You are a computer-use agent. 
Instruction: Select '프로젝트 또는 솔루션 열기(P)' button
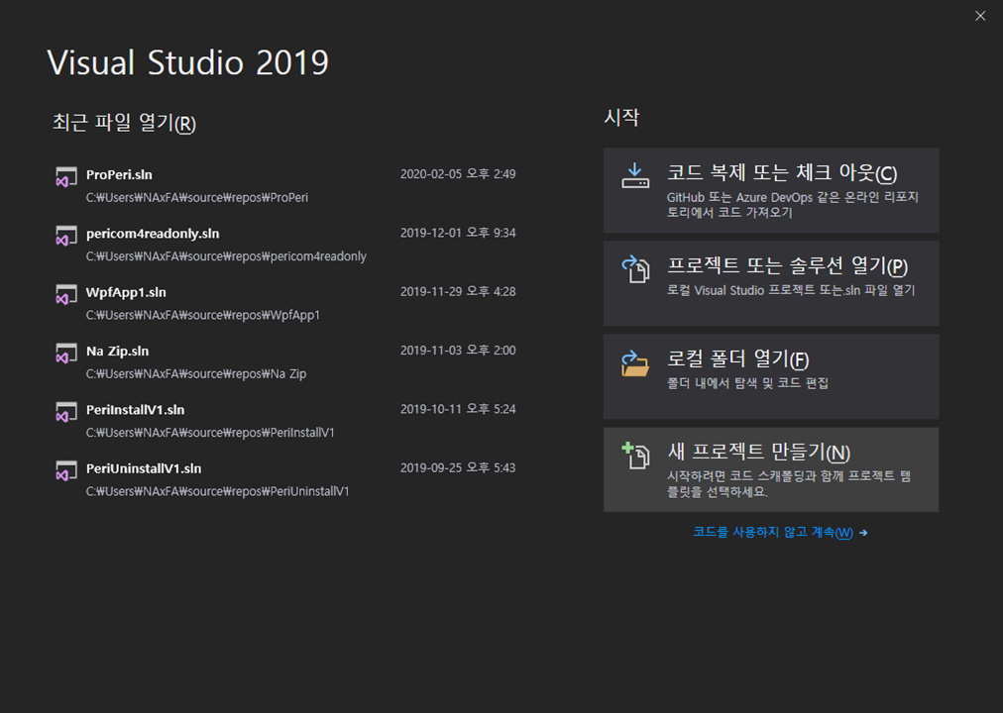[771, 283]
